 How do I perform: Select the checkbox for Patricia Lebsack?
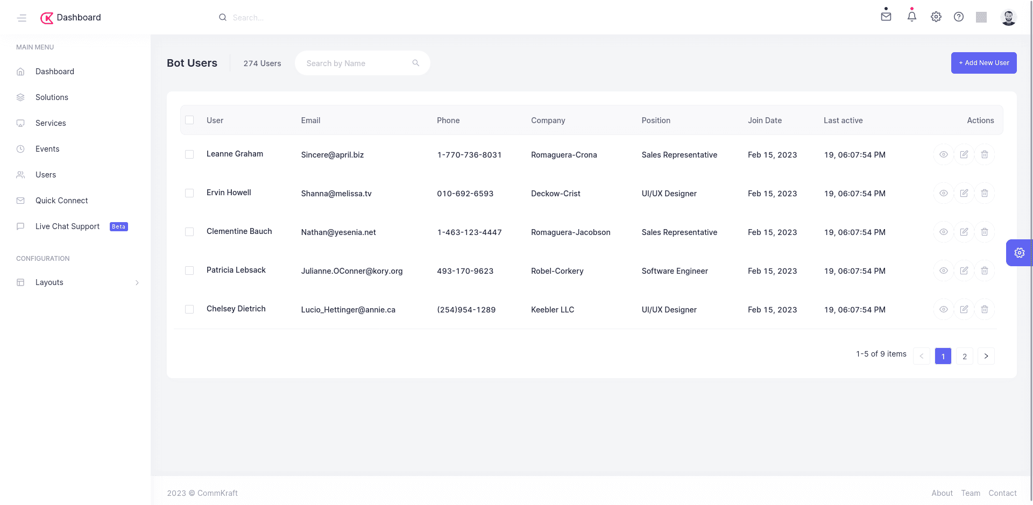[189, 271]
